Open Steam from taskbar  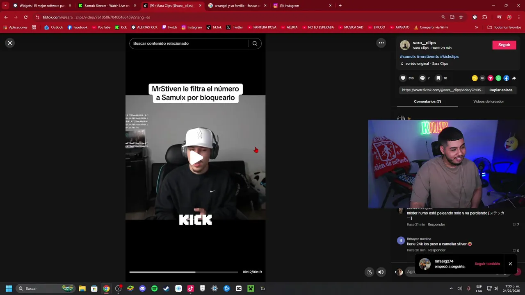pos(166,288)
